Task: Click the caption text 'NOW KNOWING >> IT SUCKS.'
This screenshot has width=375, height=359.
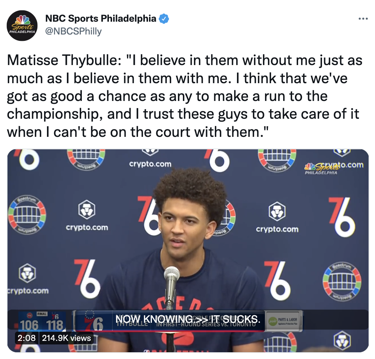Action: tap(188, 319)
